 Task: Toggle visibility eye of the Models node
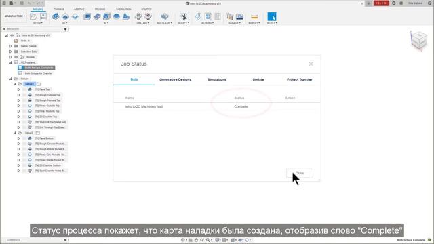[16, 57]
